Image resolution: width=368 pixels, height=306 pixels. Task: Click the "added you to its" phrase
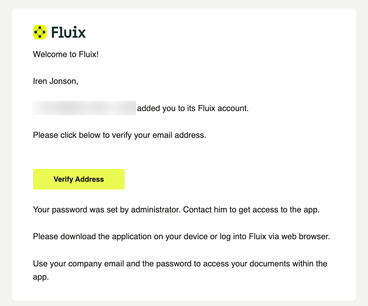coord(163,109)
